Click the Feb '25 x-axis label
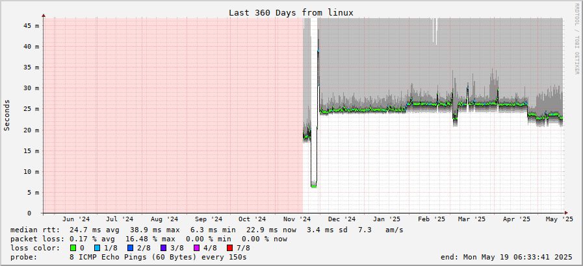Screen dimensions: 583x266 click(x=432, y=219)
